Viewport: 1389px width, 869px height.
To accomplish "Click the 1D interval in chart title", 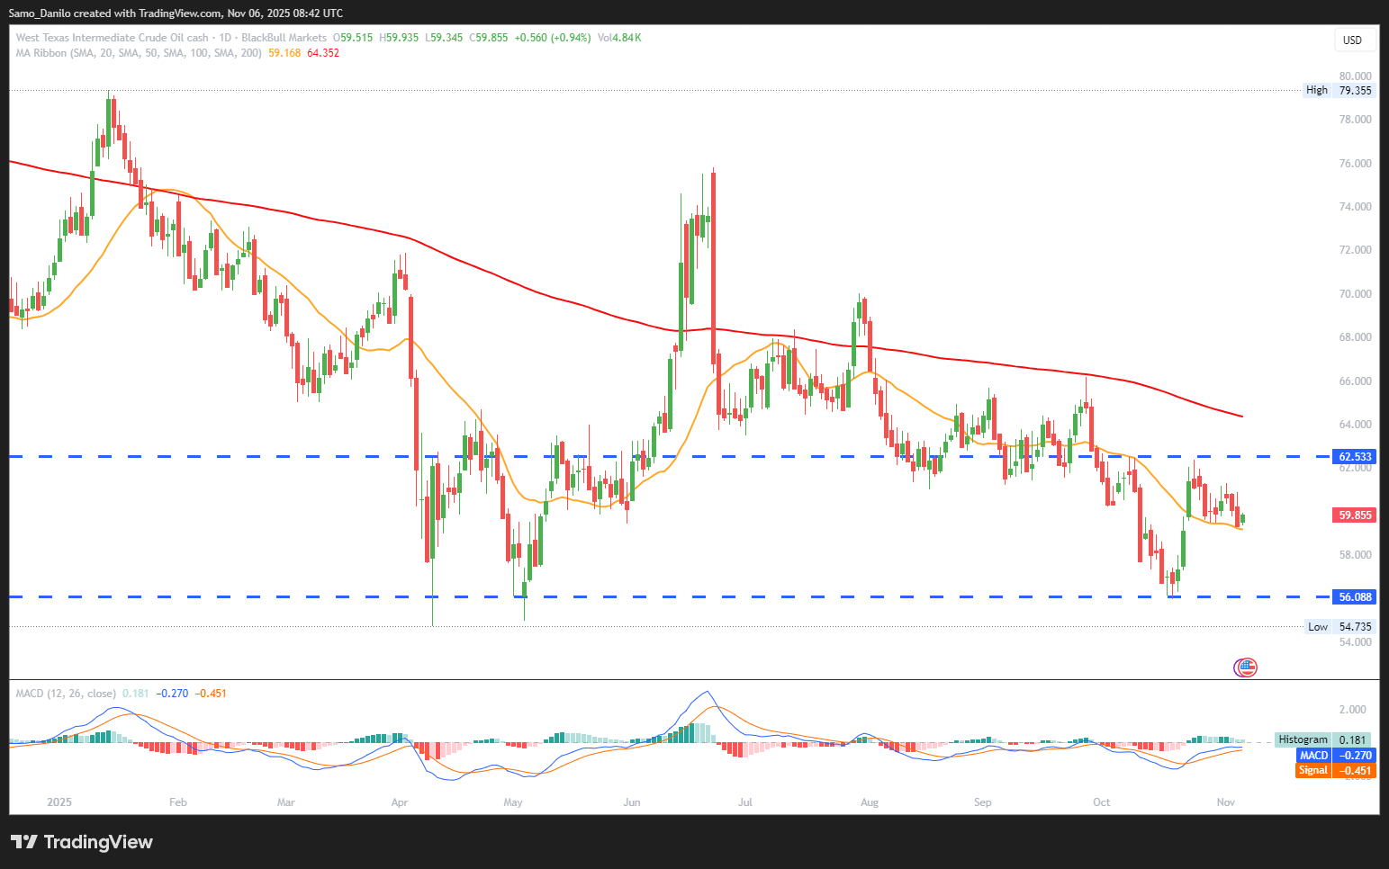I will [x=225, y=38].
